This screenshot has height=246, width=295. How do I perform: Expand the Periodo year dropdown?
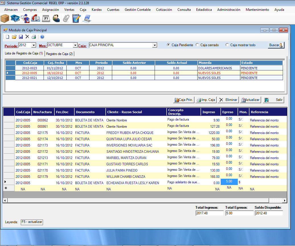point(34,45)
